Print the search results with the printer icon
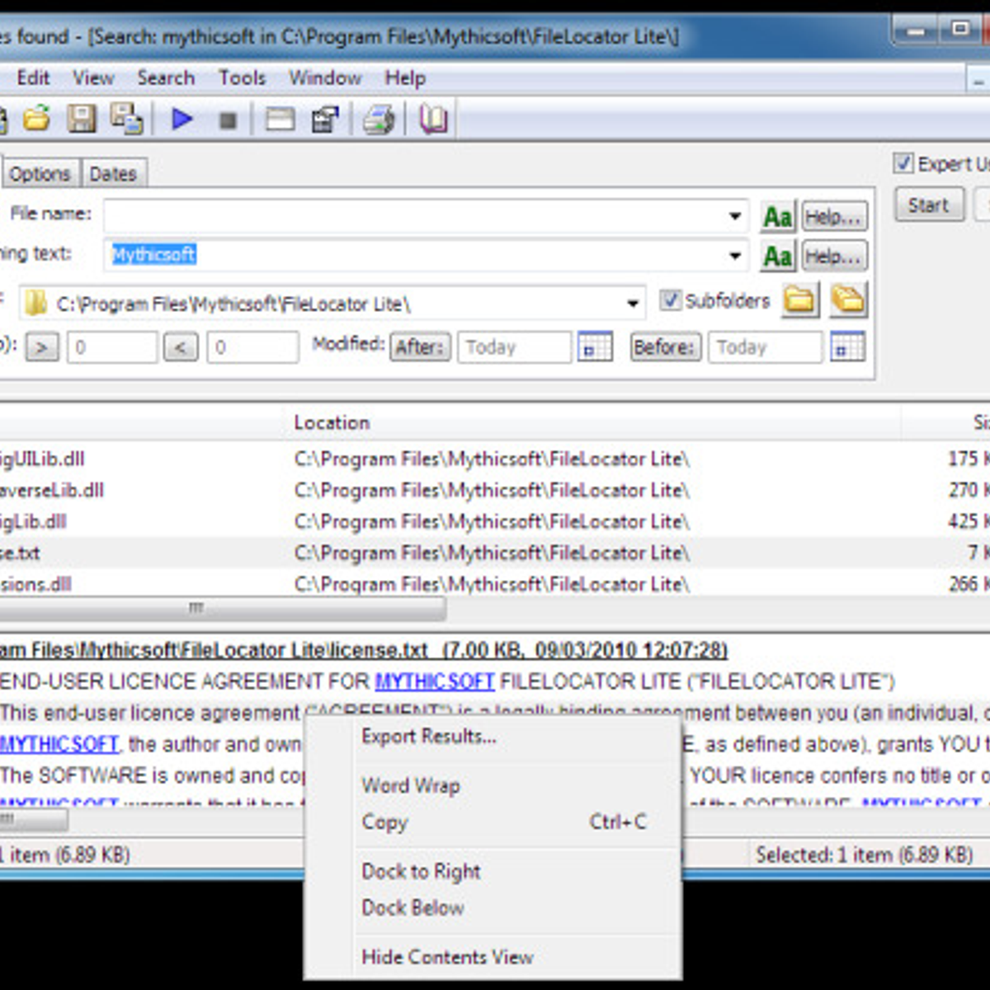Screen dimensions: 990x990 377,119
